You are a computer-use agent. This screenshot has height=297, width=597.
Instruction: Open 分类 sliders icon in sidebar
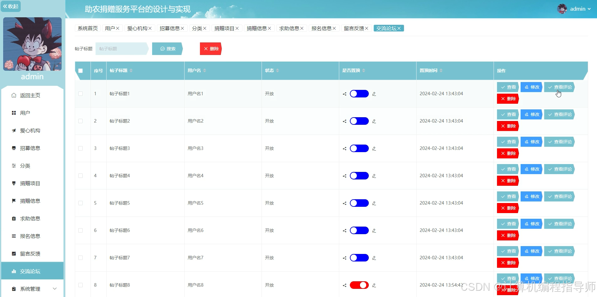tap(14, 166)
